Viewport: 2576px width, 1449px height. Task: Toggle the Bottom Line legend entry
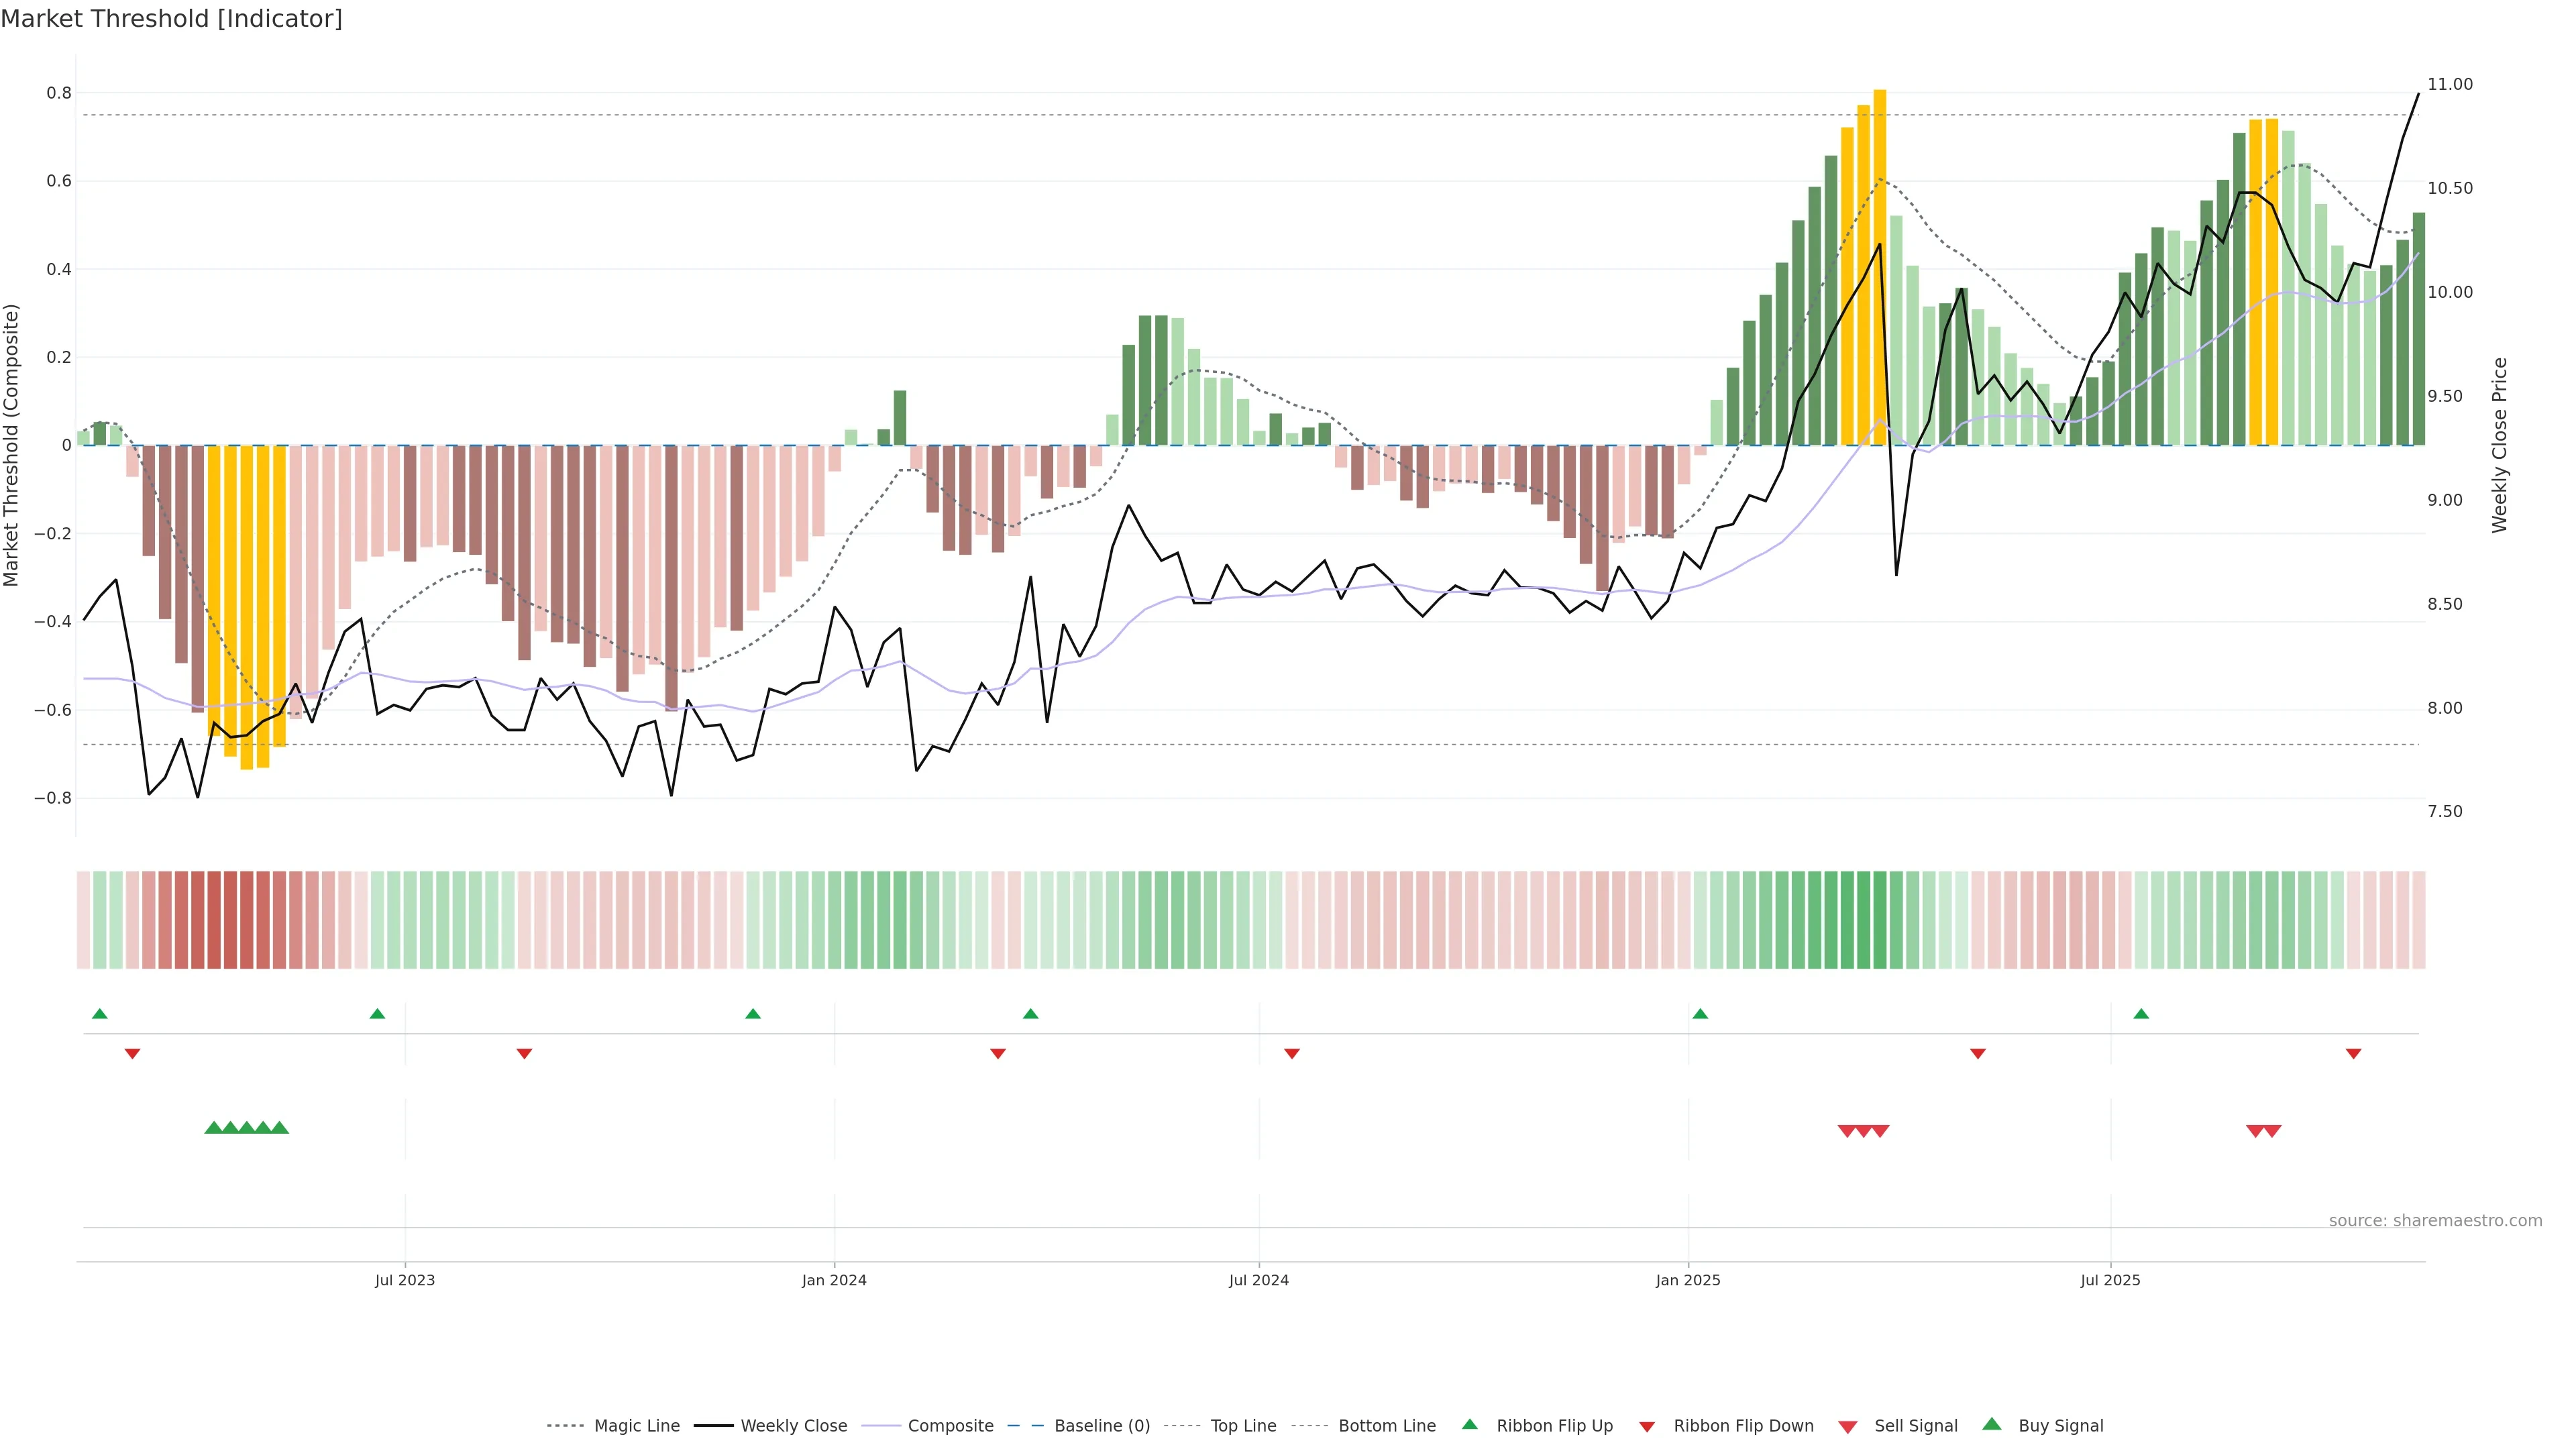tap(1386, 1426)
